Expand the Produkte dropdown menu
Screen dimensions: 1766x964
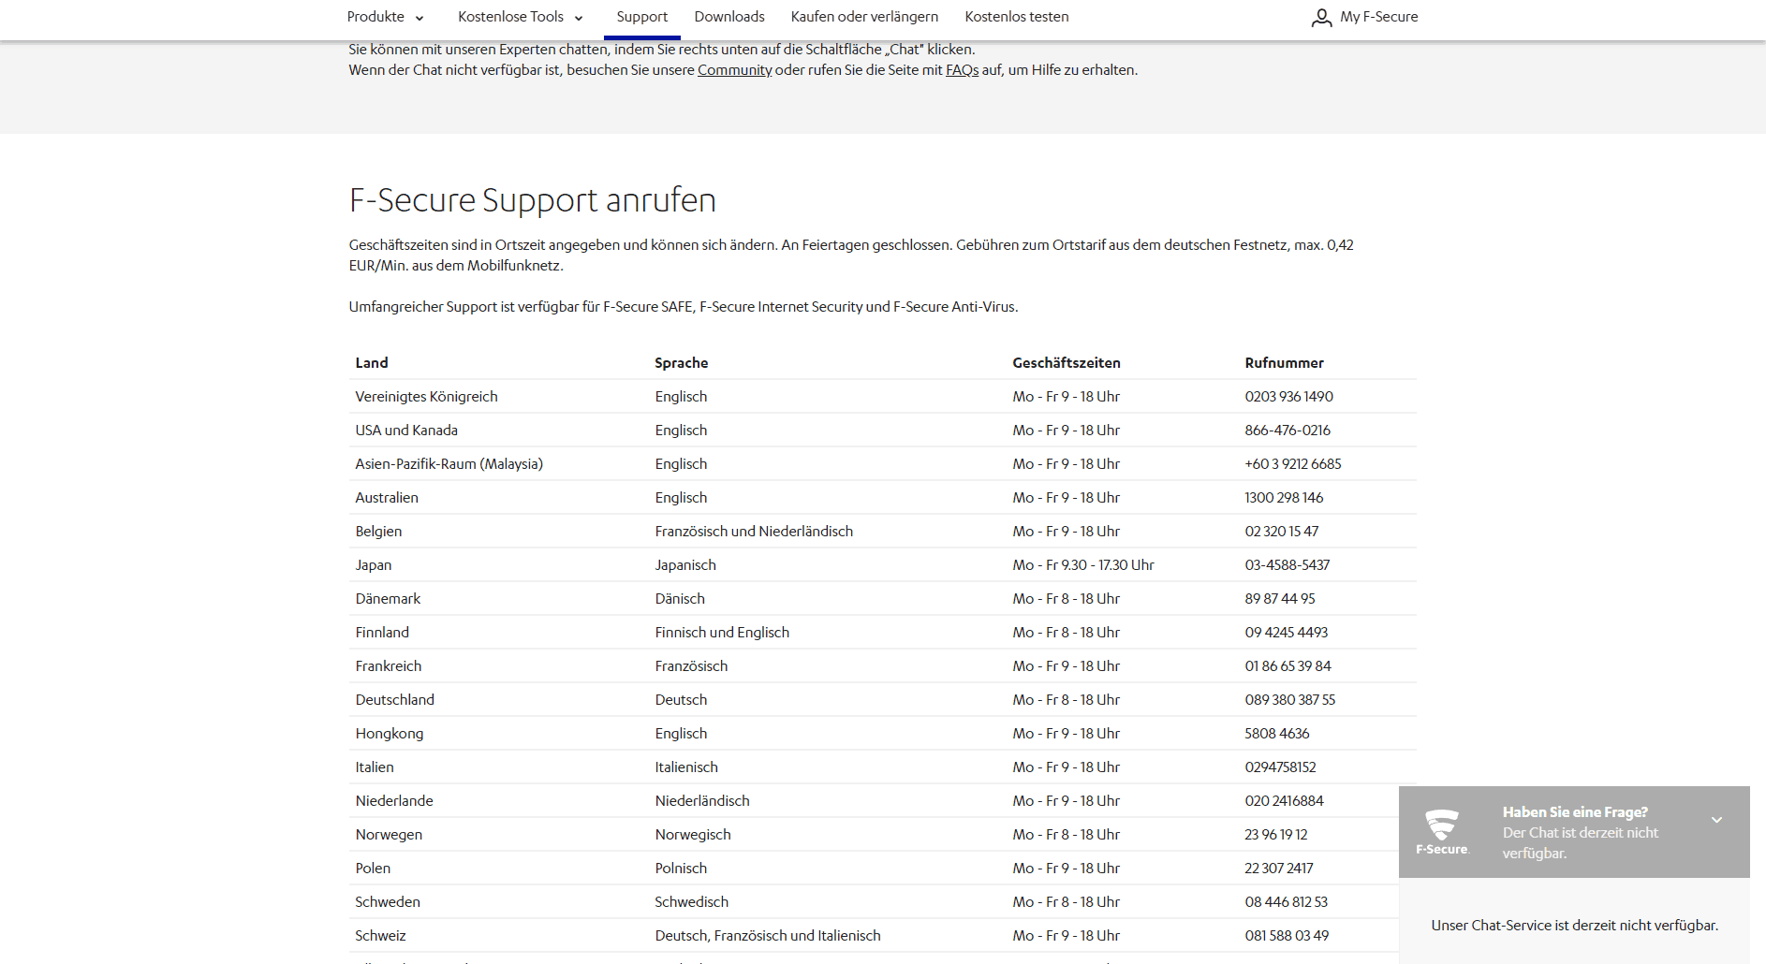point(386,17)
